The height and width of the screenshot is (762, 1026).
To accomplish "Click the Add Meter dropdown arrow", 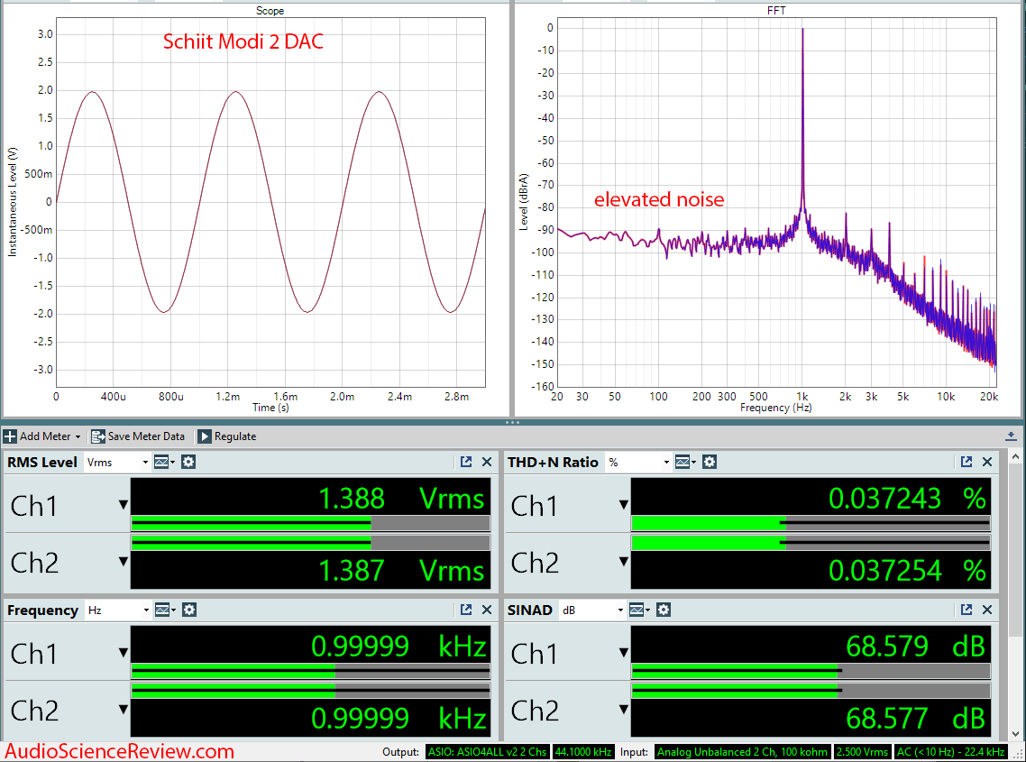I will 78,436.
